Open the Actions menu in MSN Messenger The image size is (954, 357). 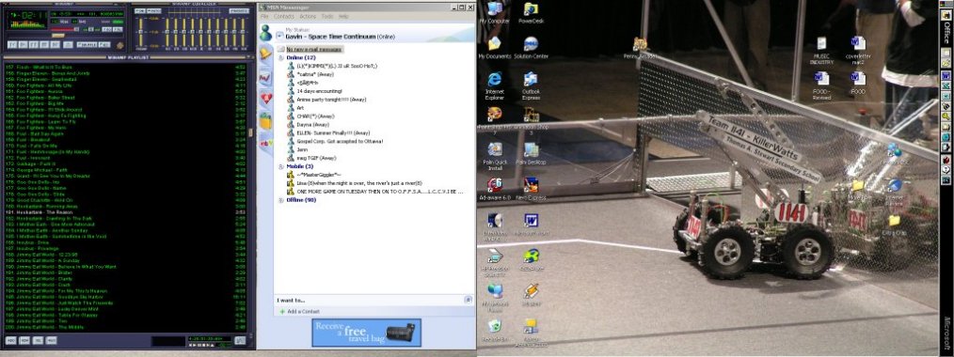(x=308, y=16)
